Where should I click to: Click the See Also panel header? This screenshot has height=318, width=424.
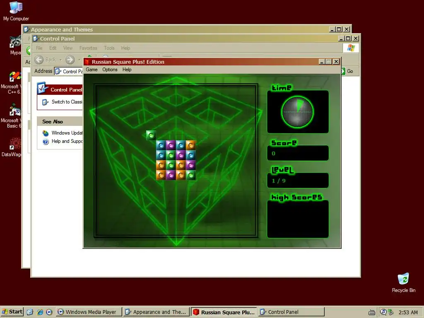tap(60, 121)
